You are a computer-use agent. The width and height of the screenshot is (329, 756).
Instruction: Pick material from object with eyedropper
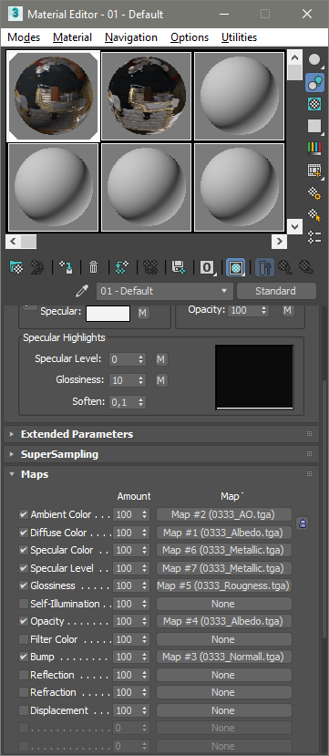(82, 291)
